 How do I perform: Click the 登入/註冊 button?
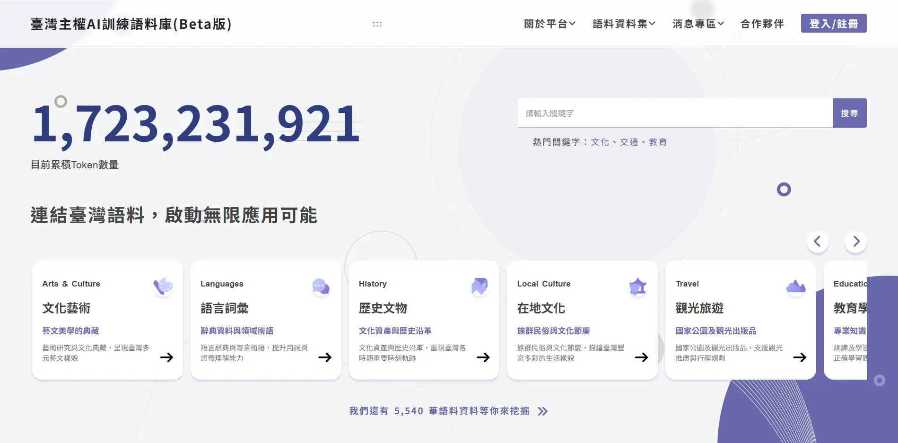pos(834,23)
